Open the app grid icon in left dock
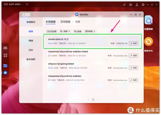This screenshot has width=161, height=115. tap(5, 55)
